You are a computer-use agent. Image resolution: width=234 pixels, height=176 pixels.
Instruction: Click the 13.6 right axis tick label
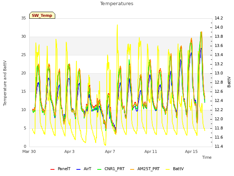click(219, 45)
